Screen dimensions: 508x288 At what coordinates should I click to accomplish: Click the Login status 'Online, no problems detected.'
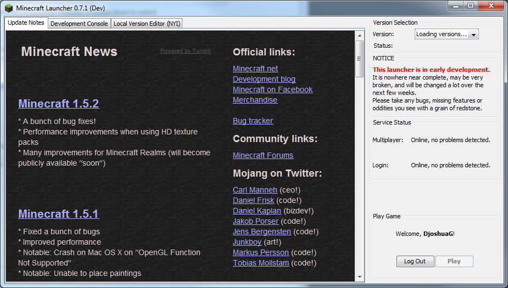click(451, 165)
